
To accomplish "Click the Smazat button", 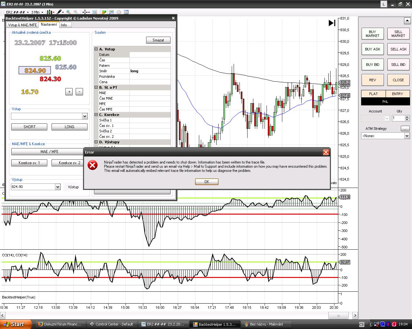I will pos(158,40).
